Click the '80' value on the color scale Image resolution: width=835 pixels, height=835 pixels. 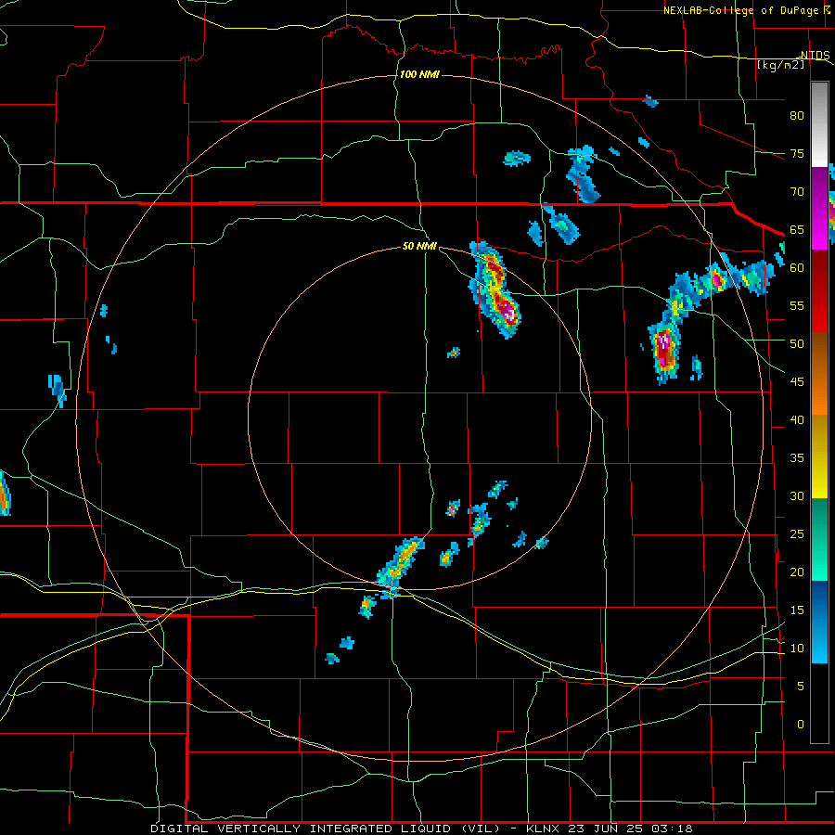tap(797, 116)
